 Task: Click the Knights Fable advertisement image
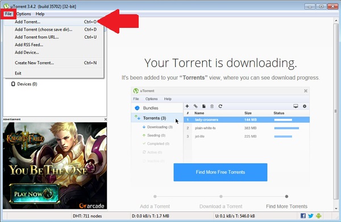(x=55, y=166)
